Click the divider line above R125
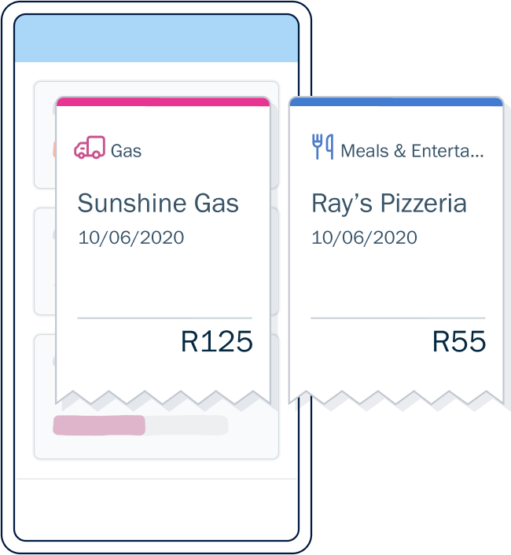 click(x=164, y=318)
